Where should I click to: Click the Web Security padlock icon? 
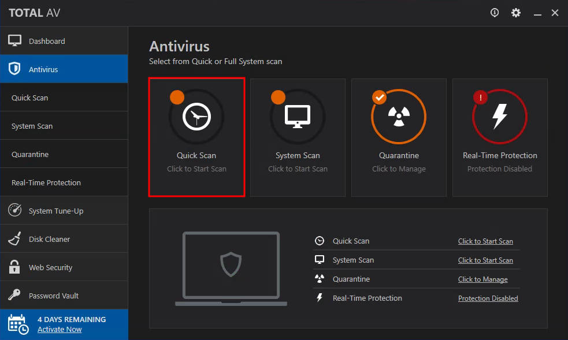coord(14,267)
